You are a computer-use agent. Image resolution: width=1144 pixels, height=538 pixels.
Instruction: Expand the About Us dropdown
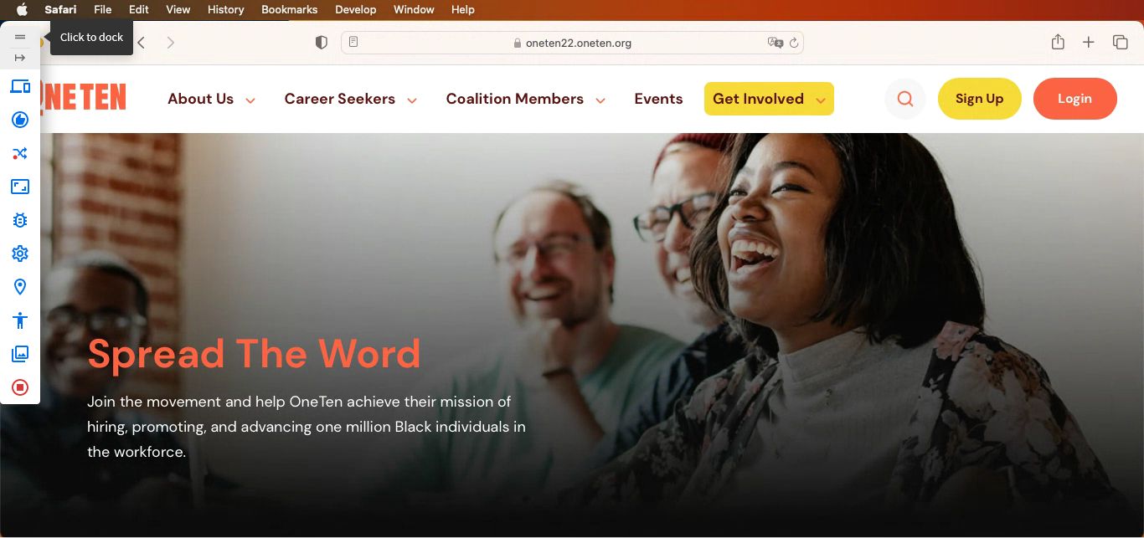click(x=211, y=99)
